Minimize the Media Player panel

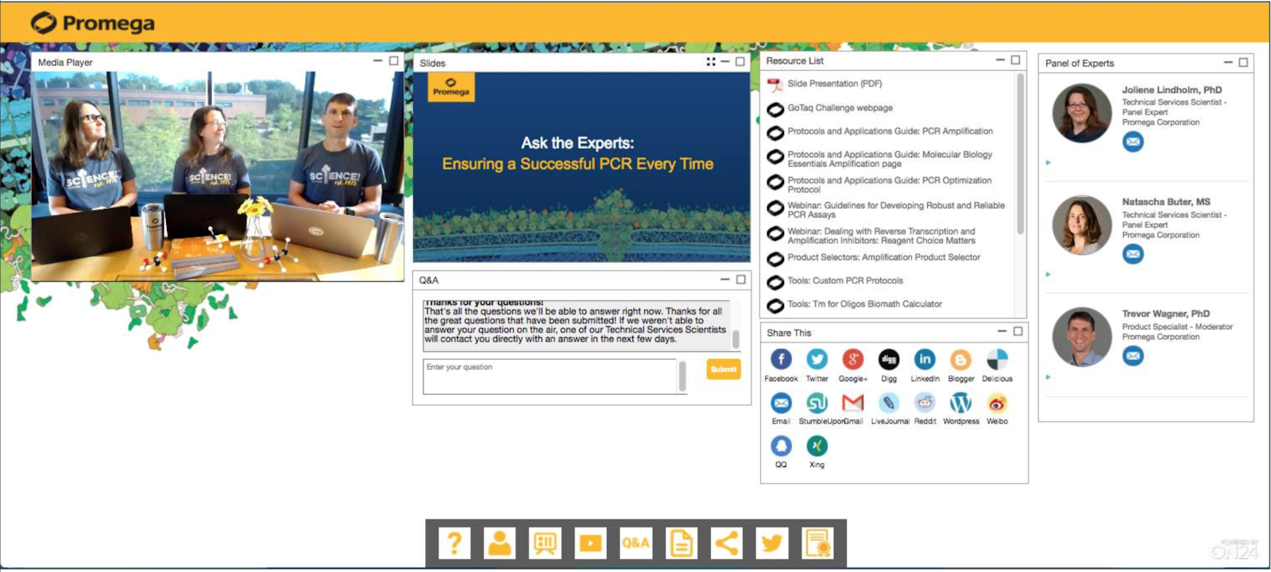pos(377,61)
